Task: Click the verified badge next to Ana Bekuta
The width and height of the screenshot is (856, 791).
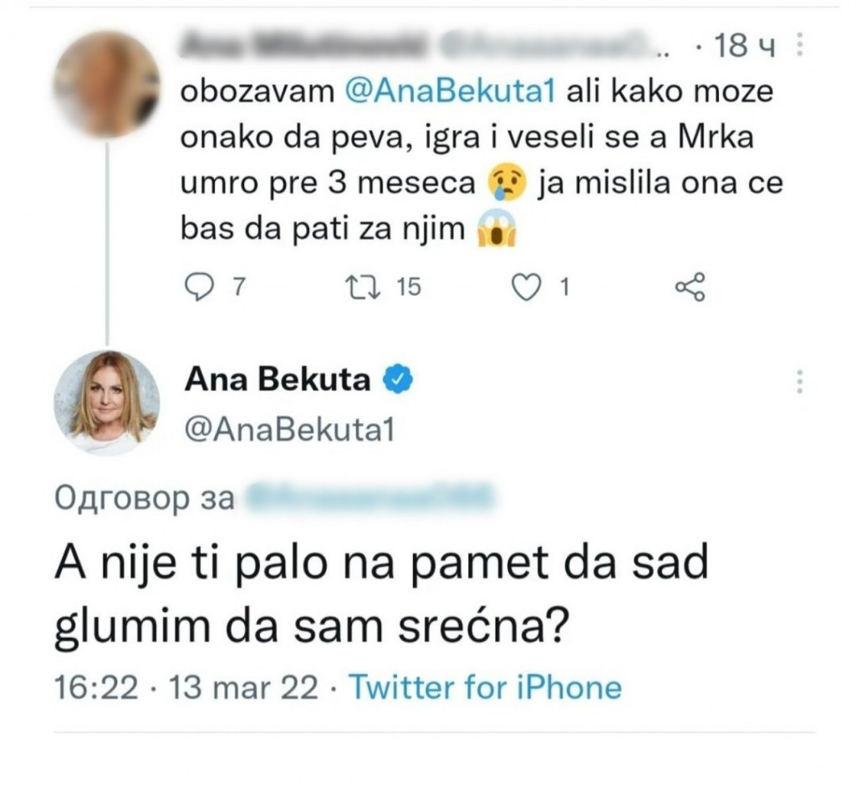Action: point(396,378)
